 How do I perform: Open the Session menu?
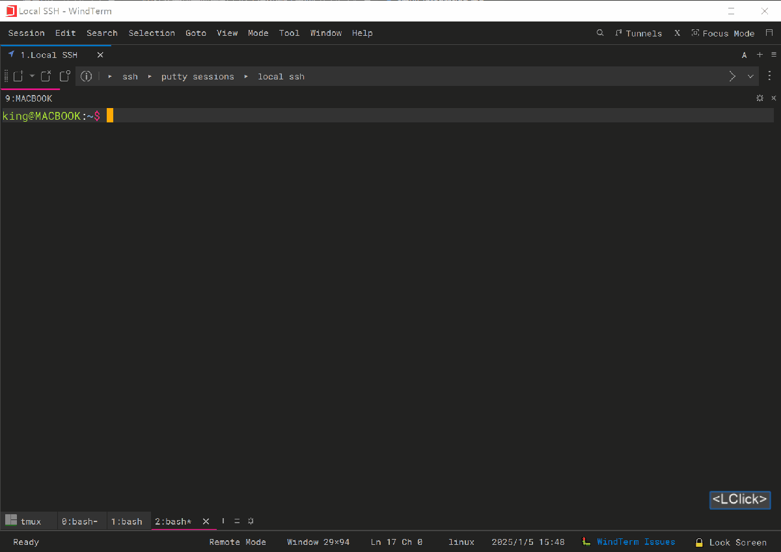point(27,33)
